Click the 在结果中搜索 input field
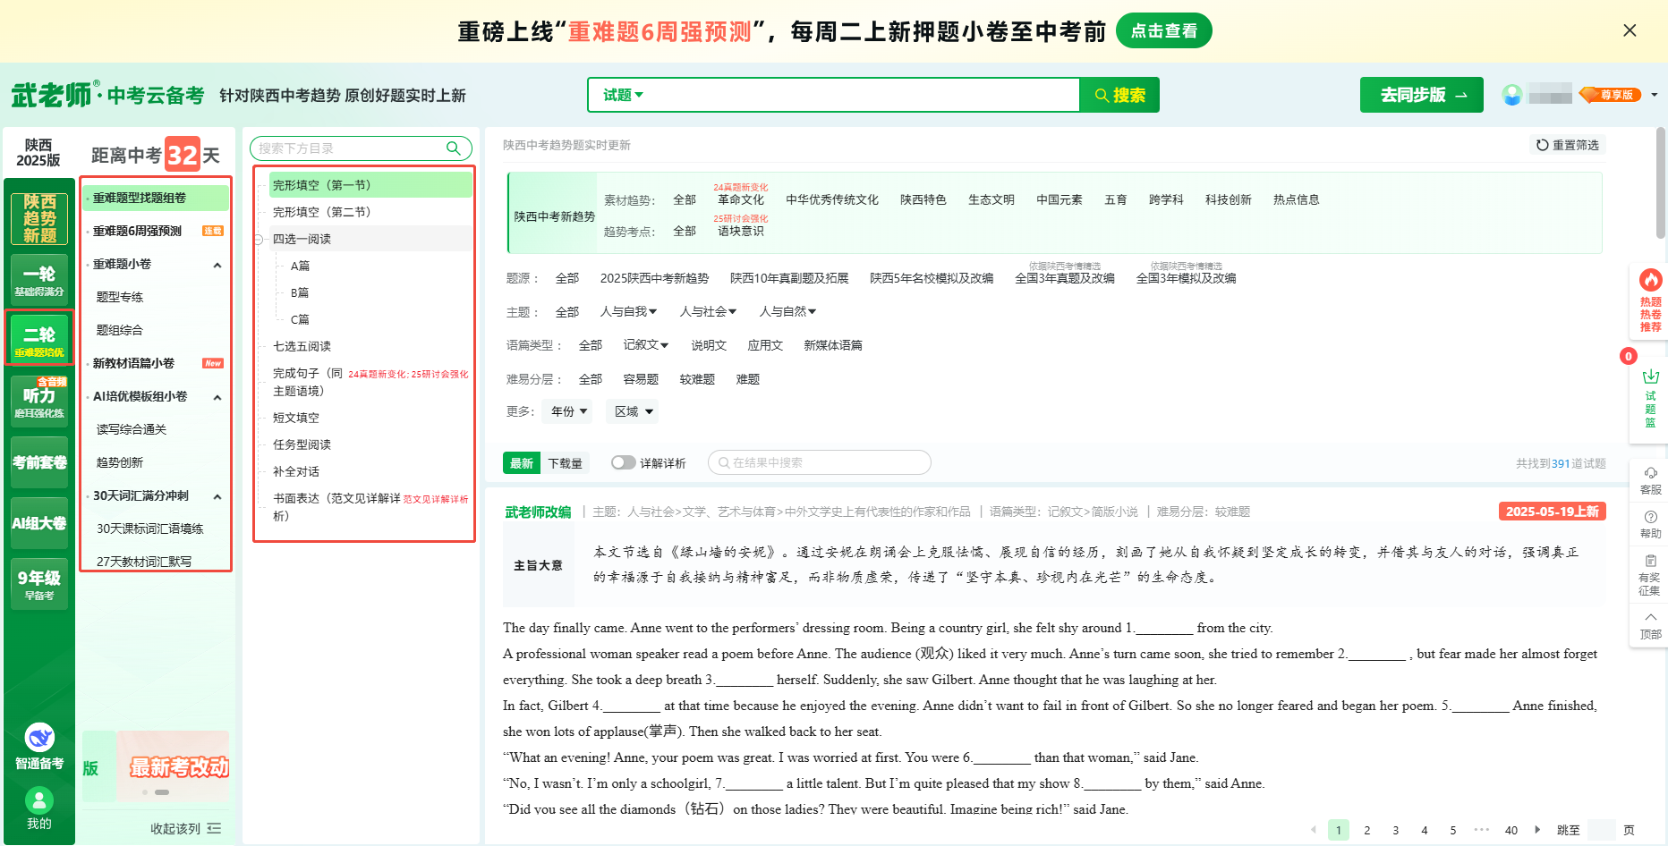 819,462
